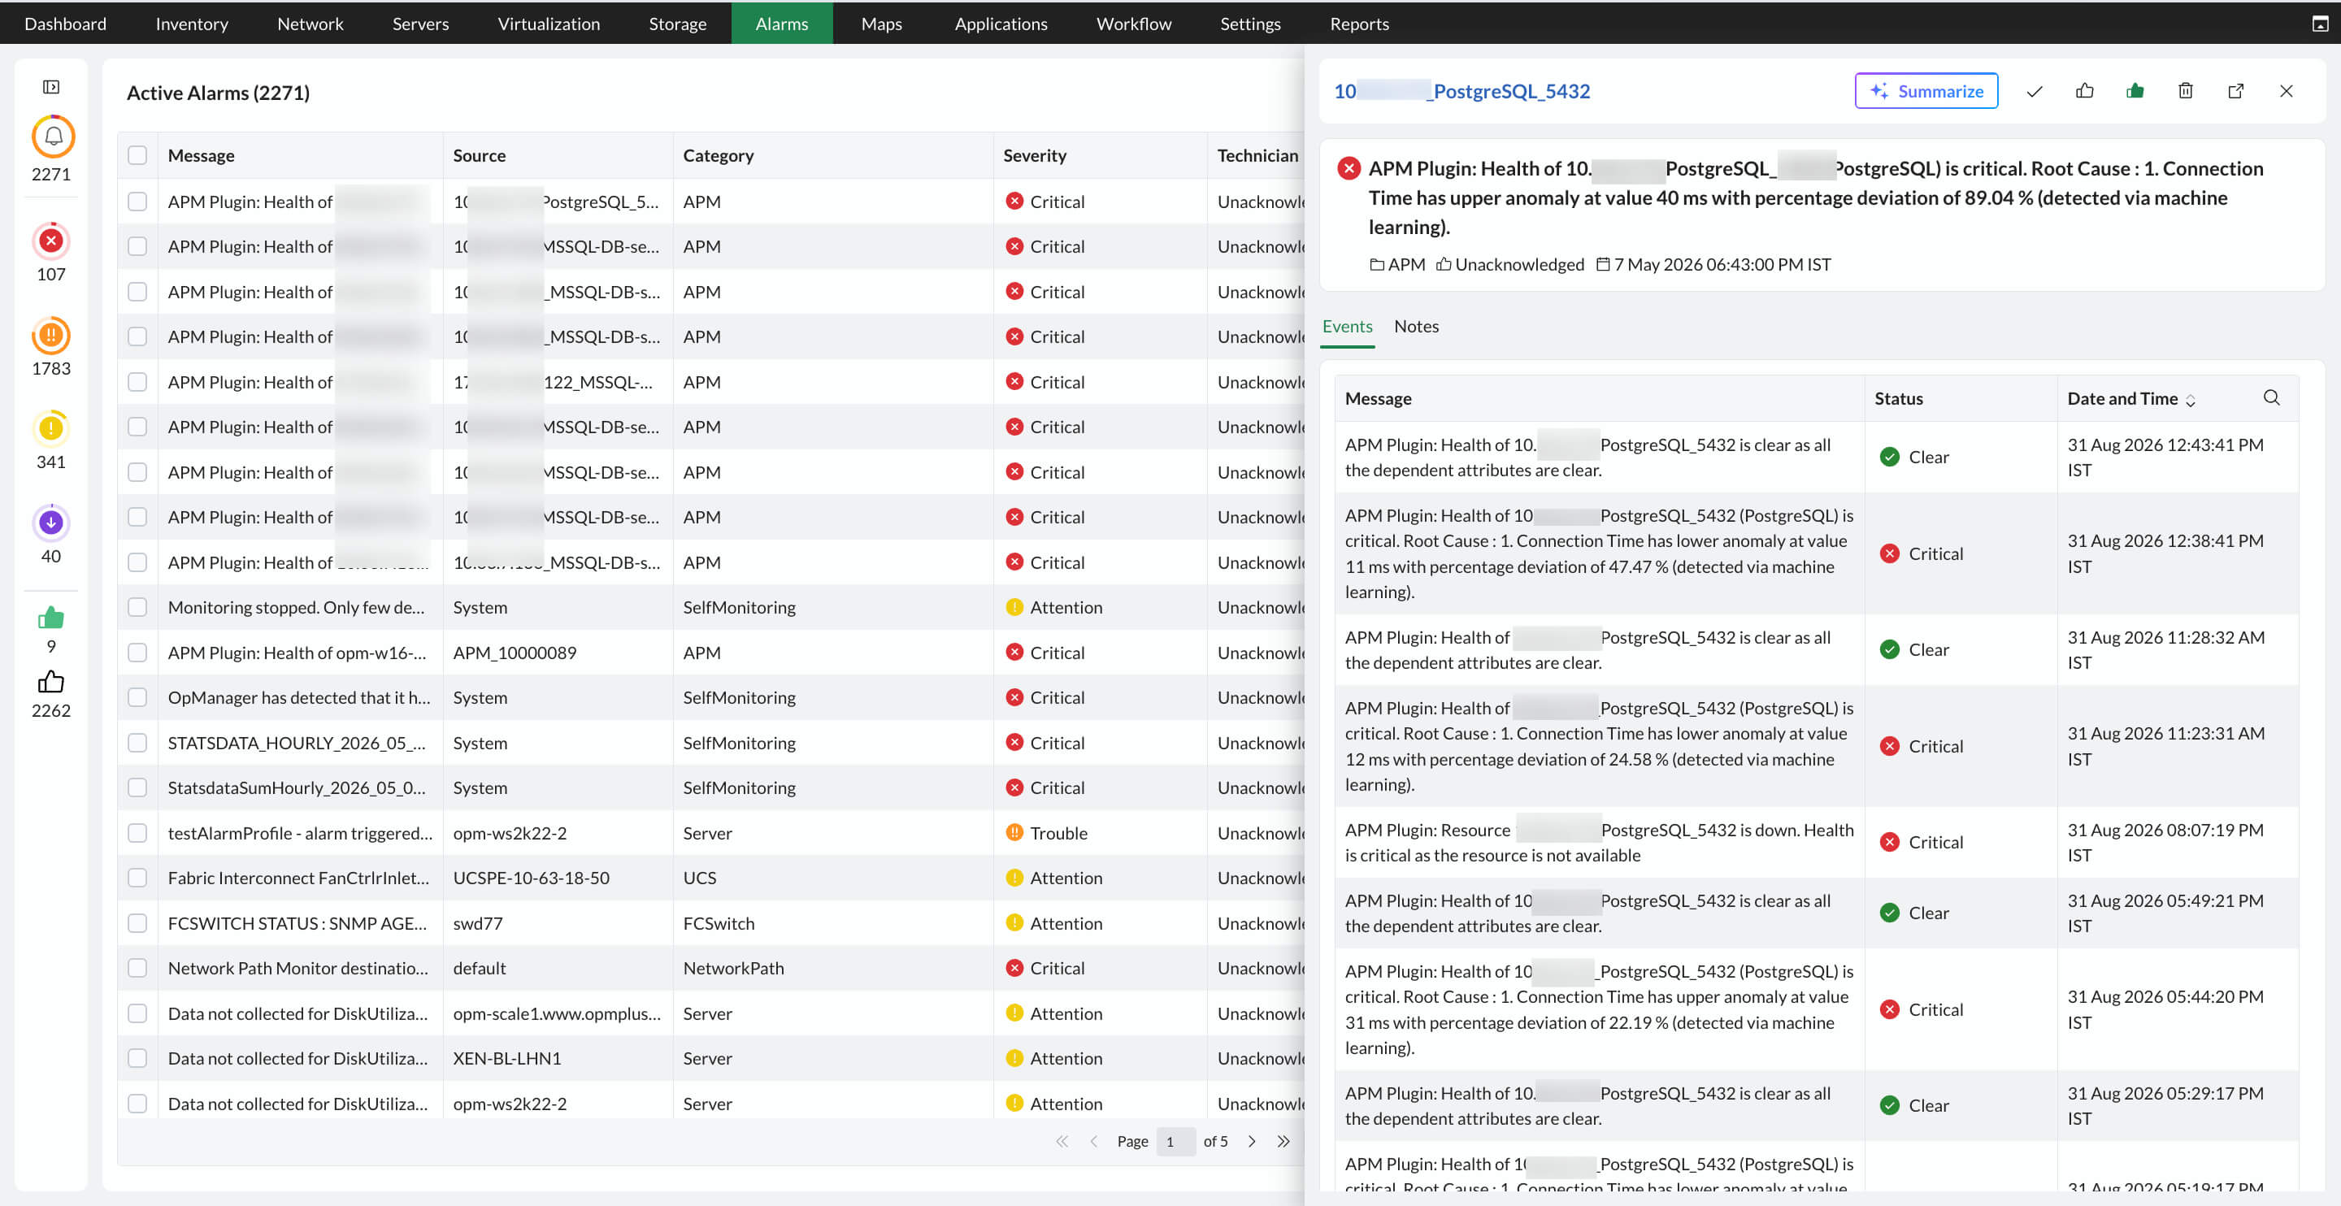
Task: Select the Events tab
Action: pos(1347,326)
